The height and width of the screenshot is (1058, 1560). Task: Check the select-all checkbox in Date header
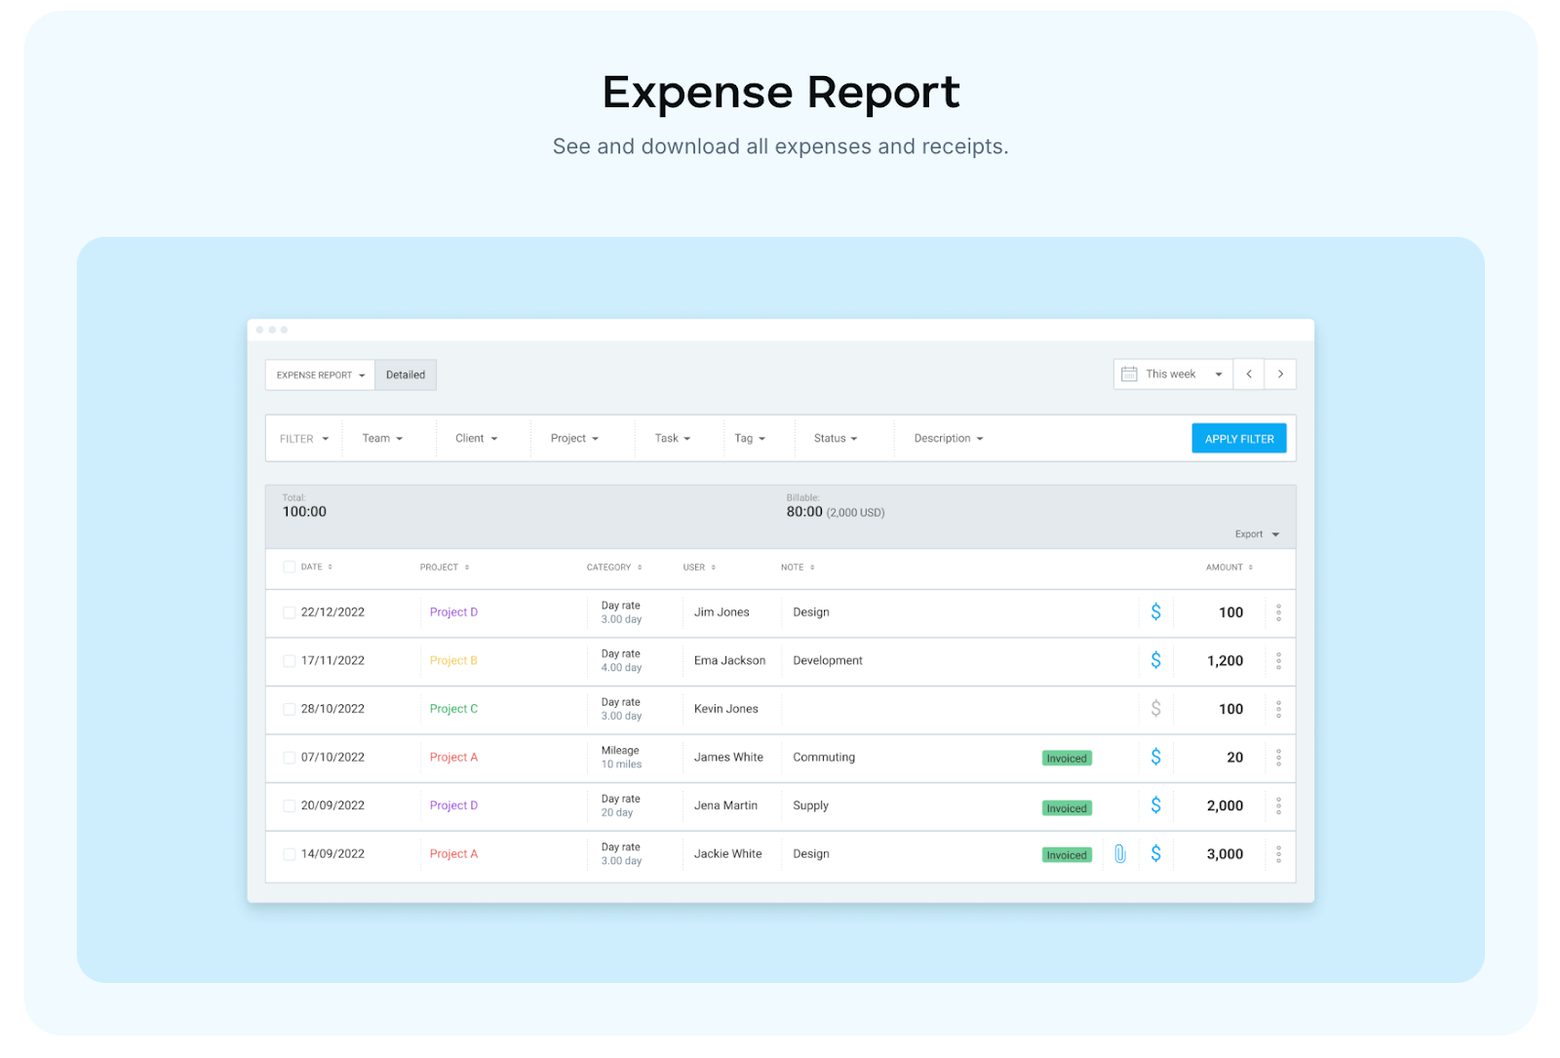(x=289, y=568)
